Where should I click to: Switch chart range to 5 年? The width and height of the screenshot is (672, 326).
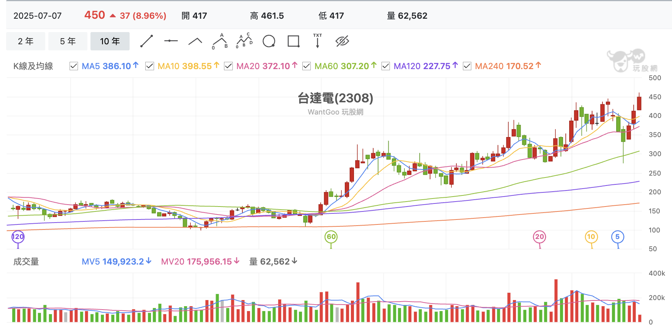click(68, 41)
